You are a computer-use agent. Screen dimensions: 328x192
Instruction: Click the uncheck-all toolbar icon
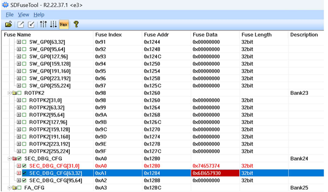point(22,24)
